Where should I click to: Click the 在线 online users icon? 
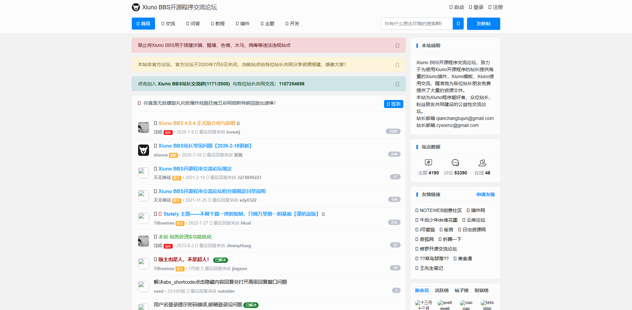click(x=482, y=163)
